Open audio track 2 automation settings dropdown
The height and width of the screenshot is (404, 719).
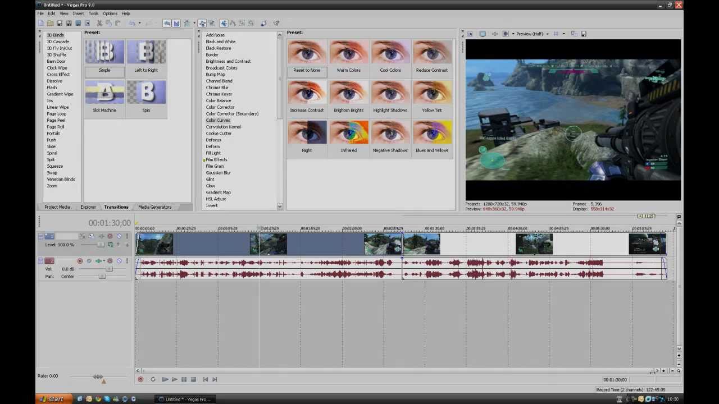[x=110, y=261]
